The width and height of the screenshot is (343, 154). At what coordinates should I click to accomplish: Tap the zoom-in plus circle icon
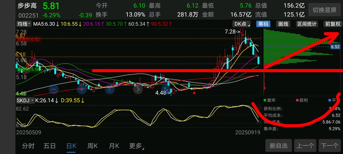(82, 89)
